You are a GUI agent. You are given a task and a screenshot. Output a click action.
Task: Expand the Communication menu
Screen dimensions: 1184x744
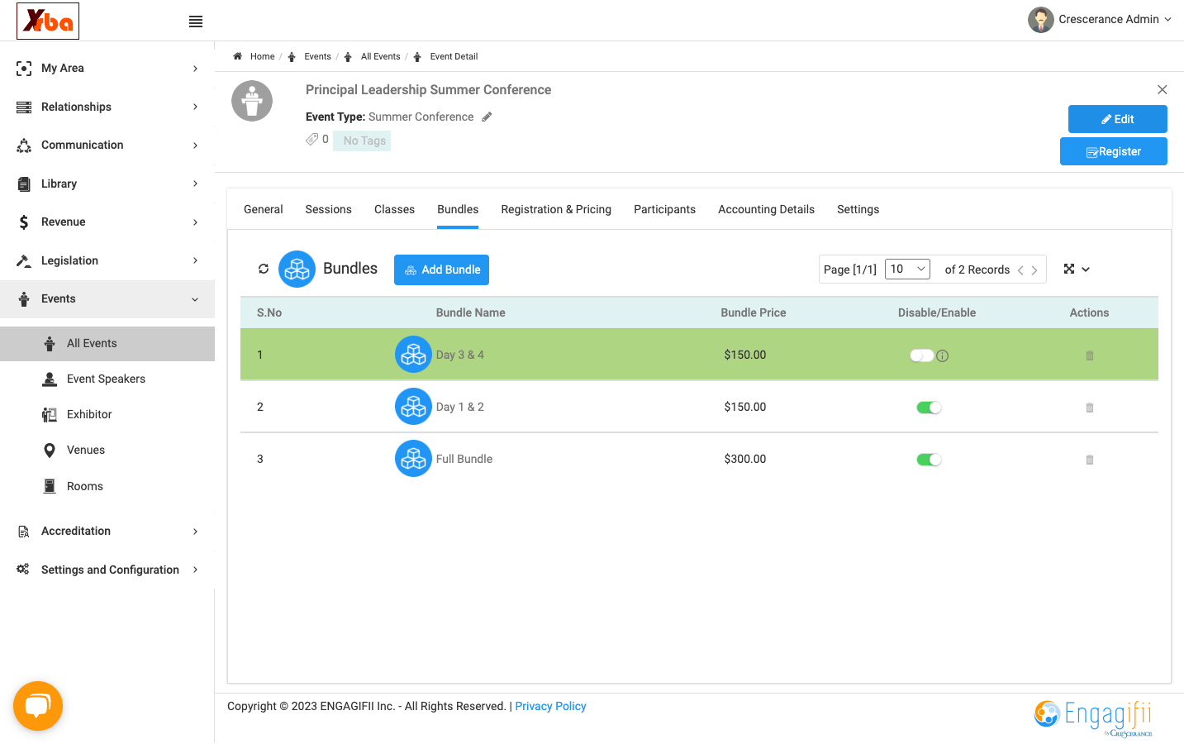pos(107,145)
